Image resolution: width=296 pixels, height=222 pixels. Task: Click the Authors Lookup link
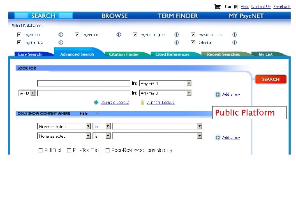[x=161, y=102]
